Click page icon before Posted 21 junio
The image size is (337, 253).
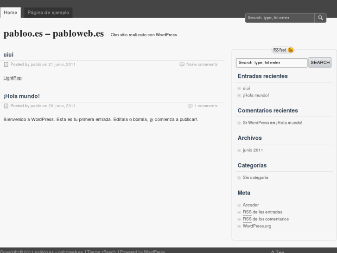pyautogui.click(x=6, y=65)
